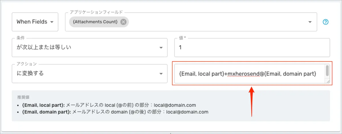Viewport: 342px width, 134px height.
Task: Open the help question mark icon
Action: point(325,22)
